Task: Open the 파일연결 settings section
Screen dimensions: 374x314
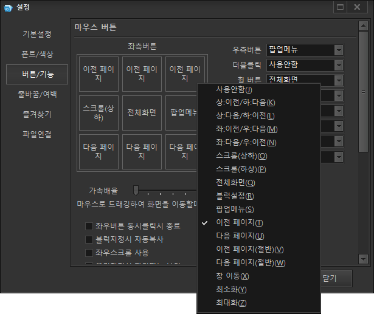Action: (x=37, y=134)
